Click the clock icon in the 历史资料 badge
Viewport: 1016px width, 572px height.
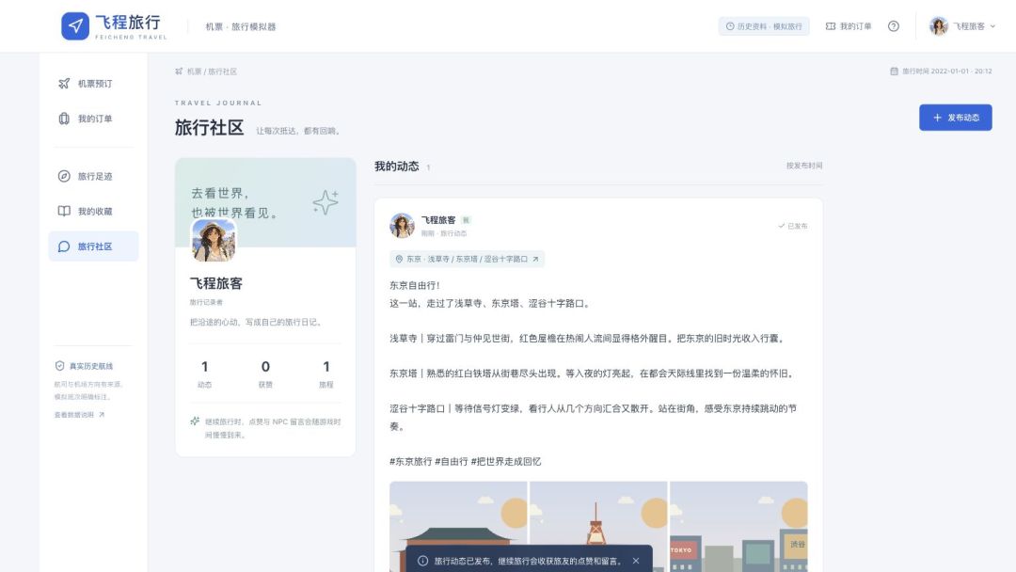pos(730,26)
